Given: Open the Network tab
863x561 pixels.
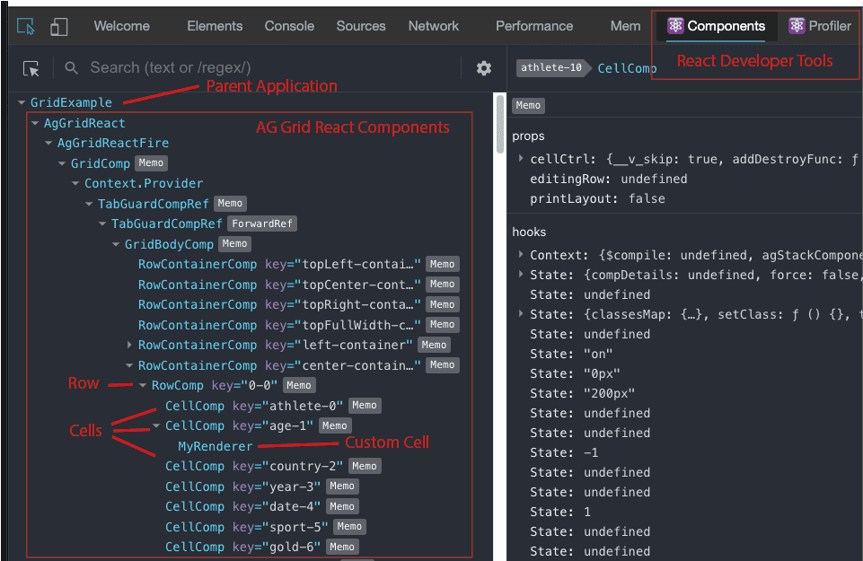Looking at the screenshot, I should pos(434,26).
